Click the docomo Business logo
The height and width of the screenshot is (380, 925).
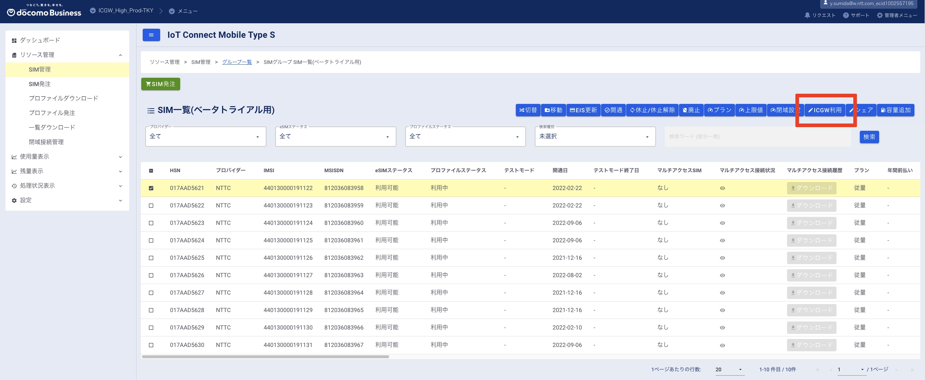tap(44, 11)
